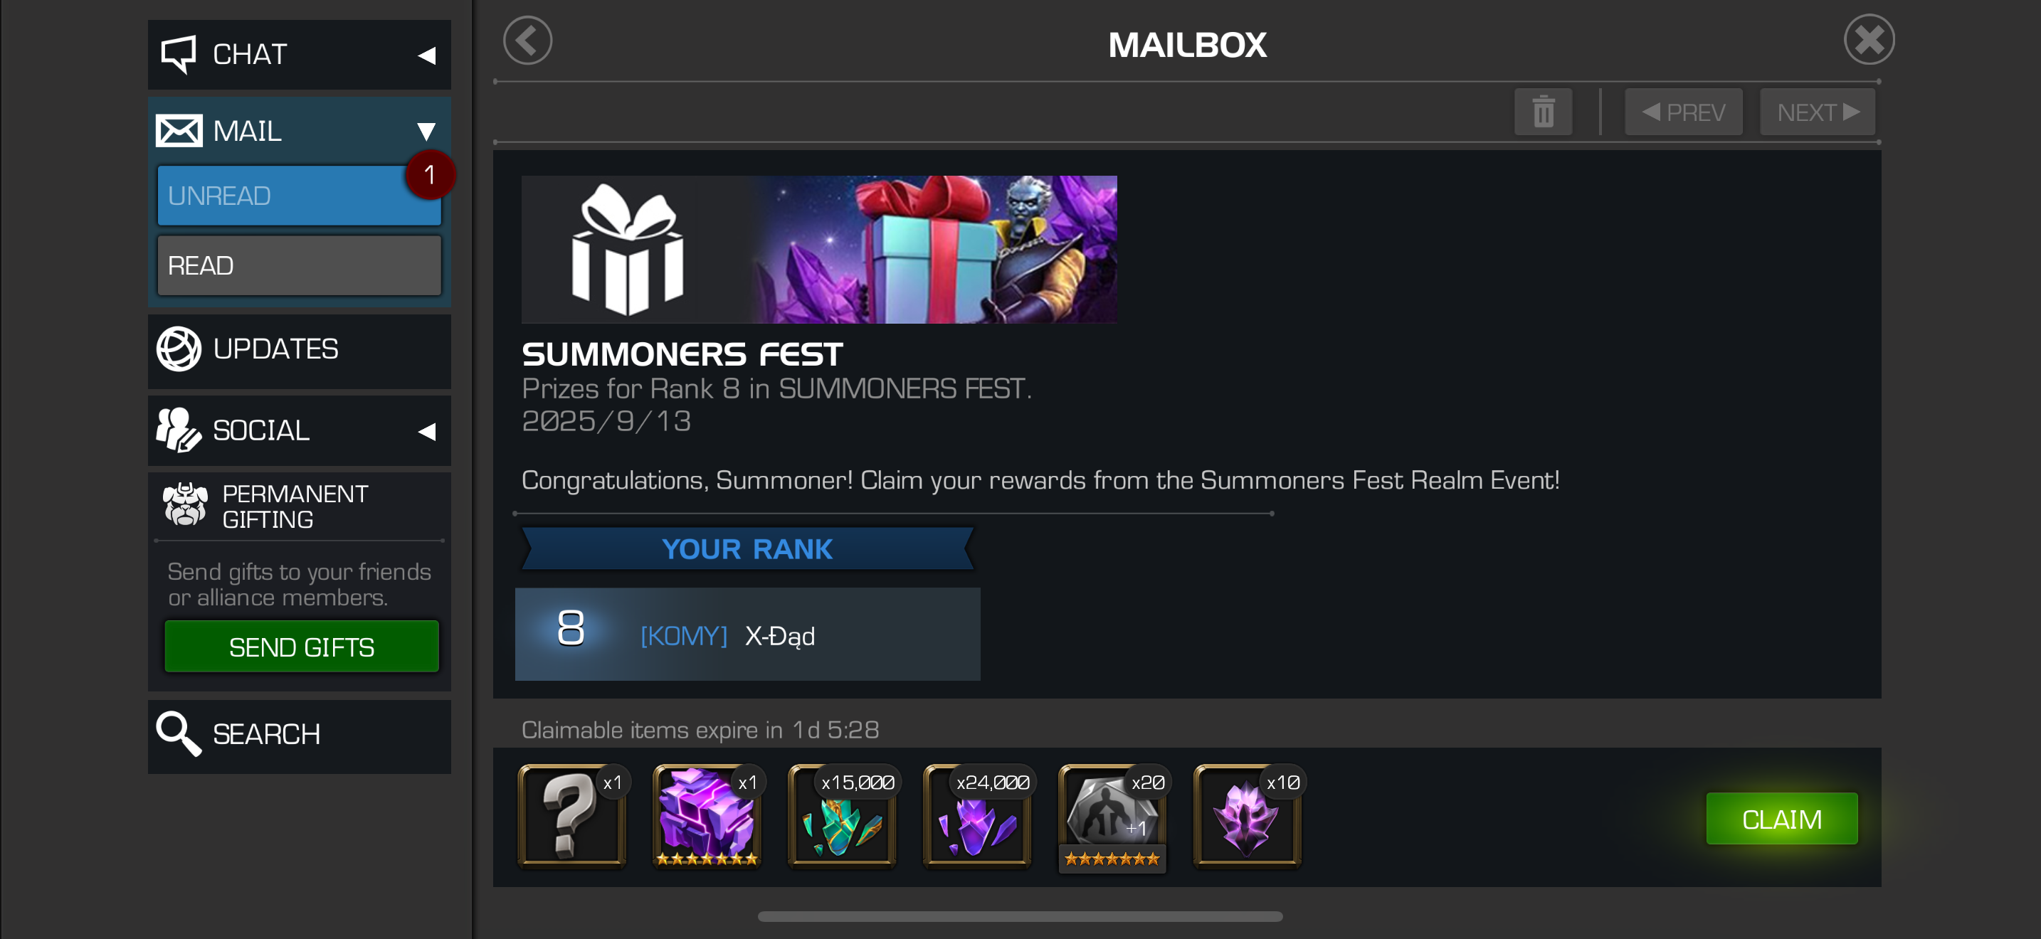Click the Send Gifts button

pyautogui.click(x=301, y=647)
